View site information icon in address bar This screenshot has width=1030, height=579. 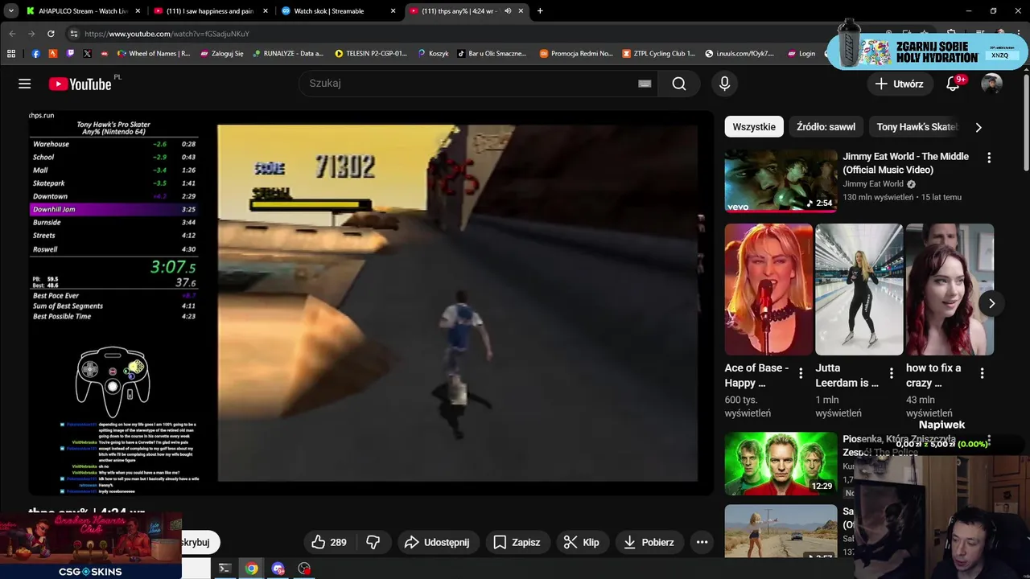click(73, 34)
